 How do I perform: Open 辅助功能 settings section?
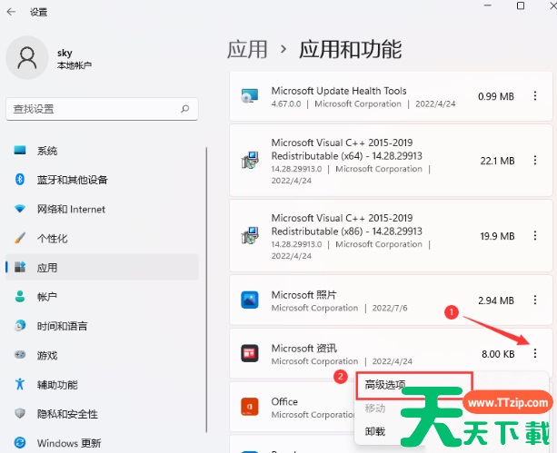[57, 385]
